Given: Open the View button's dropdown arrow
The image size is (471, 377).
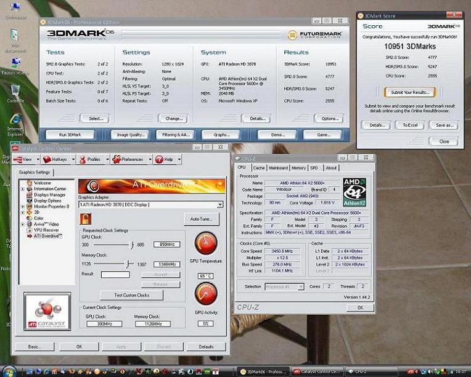Looking at the screenshot, I should pyautogui.click(x=38, y=160).
